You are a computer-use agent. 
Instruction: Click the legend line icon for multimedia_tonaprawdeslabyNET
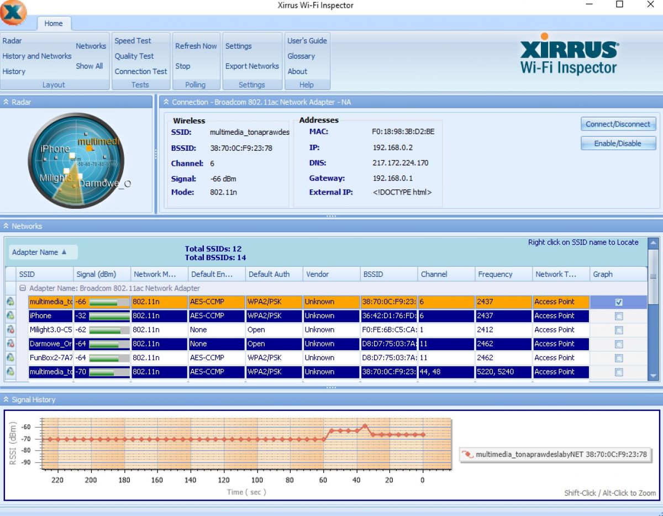(x=468, y=455)
